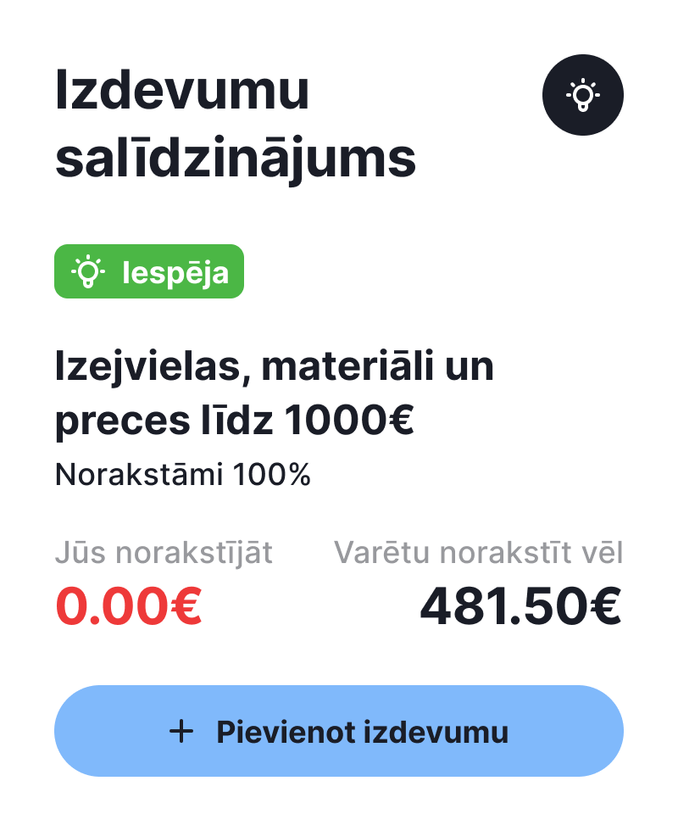Click the 1000€ limit in heading

(349, 421)
